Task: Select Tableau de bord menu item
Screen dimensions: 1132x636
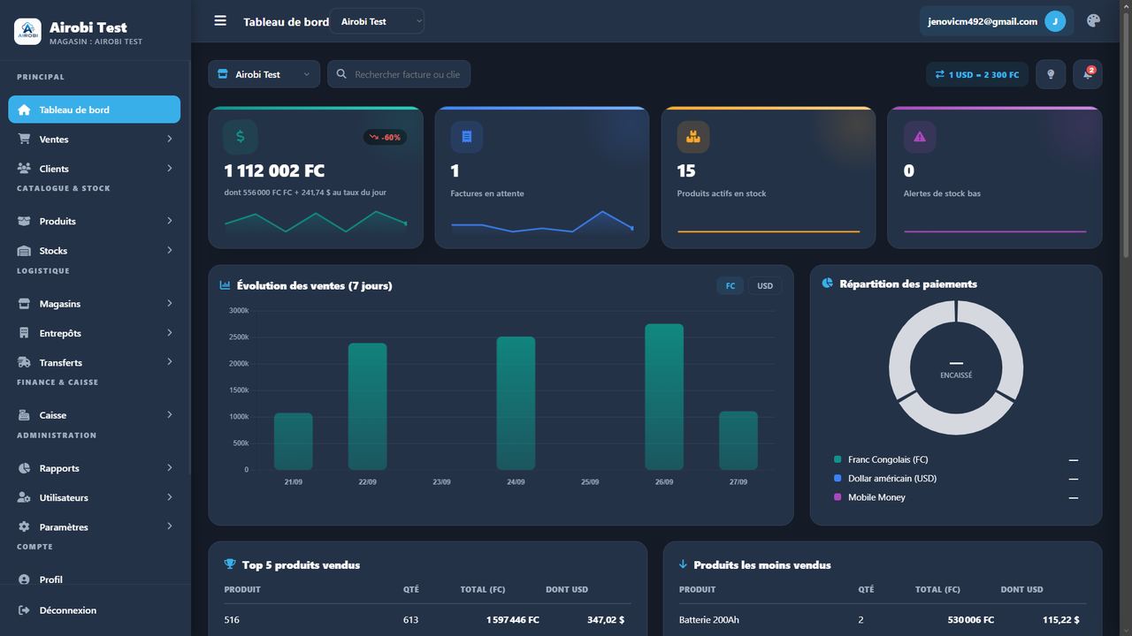Action: click(95, 110)
